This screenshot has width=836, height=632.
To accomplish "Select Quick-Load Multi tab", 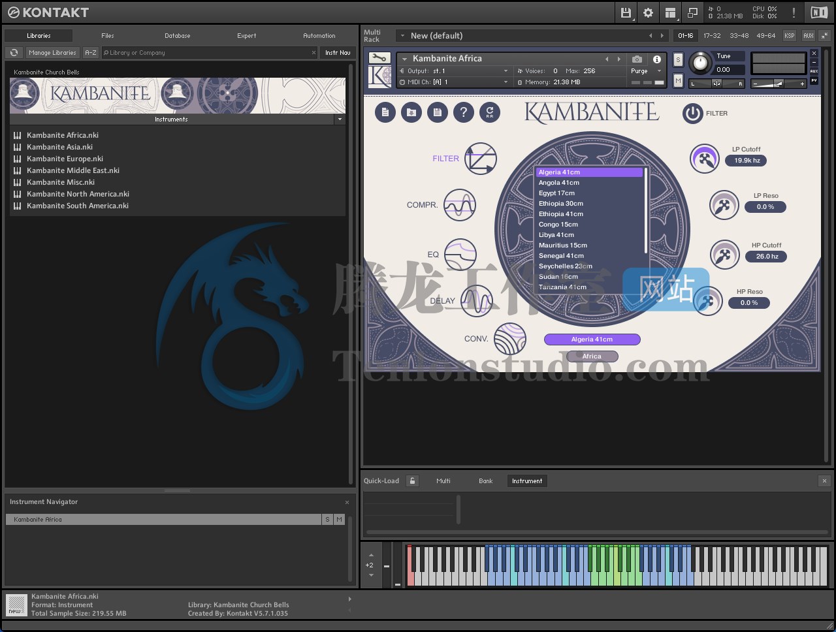I will (x=443, y=481).
